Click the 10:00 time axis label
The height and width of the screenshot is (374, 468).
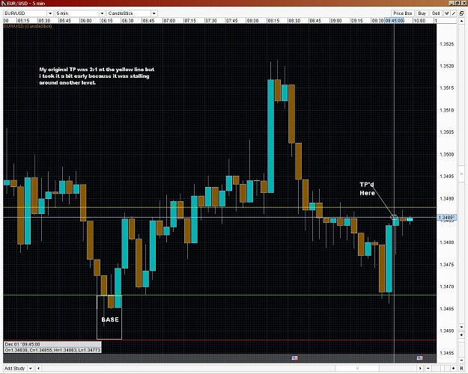[x=419, y=21]
